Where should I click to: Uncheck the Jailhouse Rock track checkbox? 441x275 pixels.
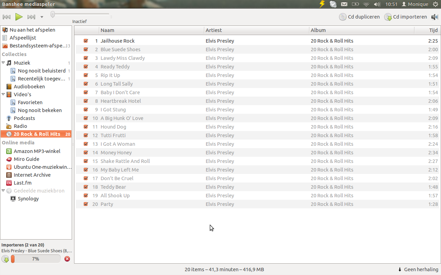pyautogui.click(x=86, y=41)
